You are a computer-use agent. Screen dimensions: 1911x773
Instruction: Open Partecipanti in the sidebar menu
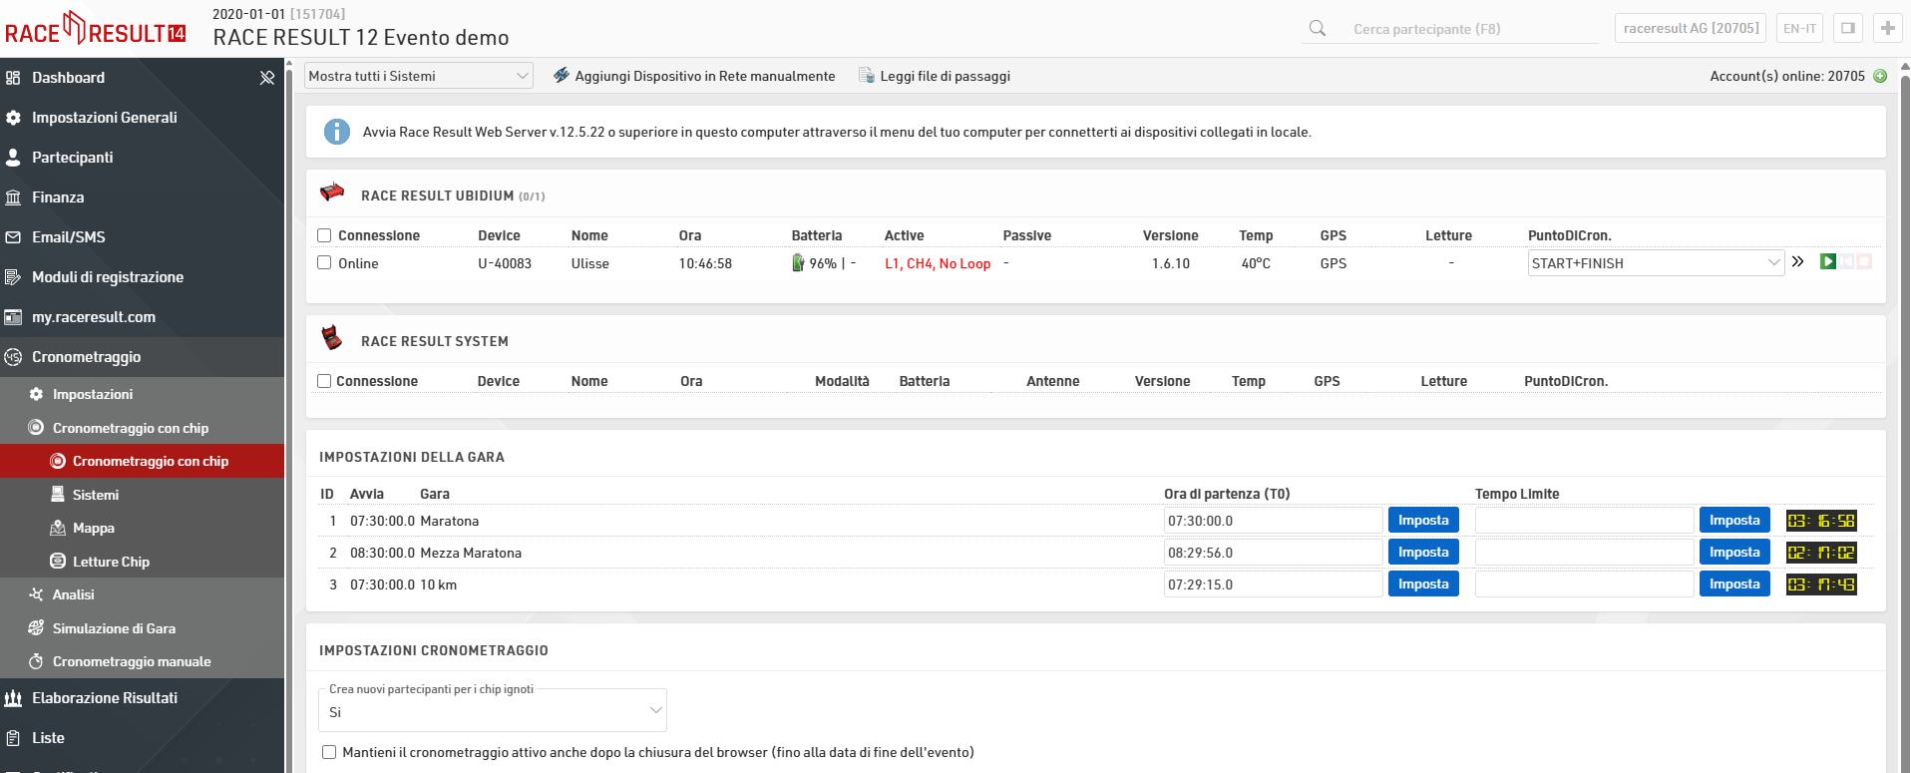[x=72, y=158]
